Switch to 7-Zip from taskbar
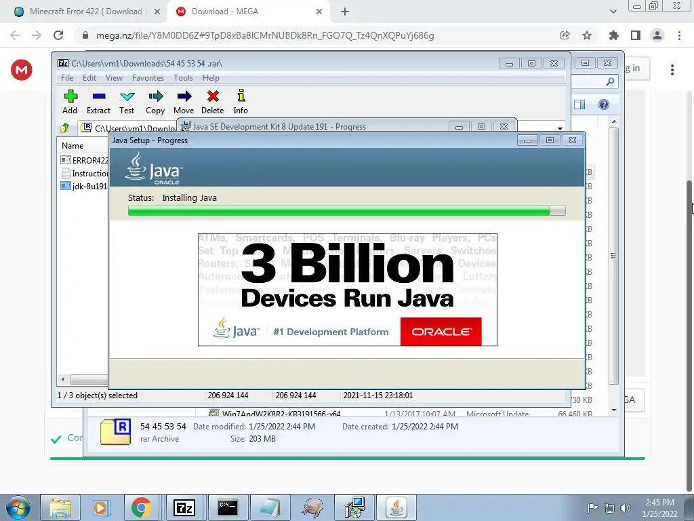The height and width of the screenshot is (521, 694). point(184,507)
